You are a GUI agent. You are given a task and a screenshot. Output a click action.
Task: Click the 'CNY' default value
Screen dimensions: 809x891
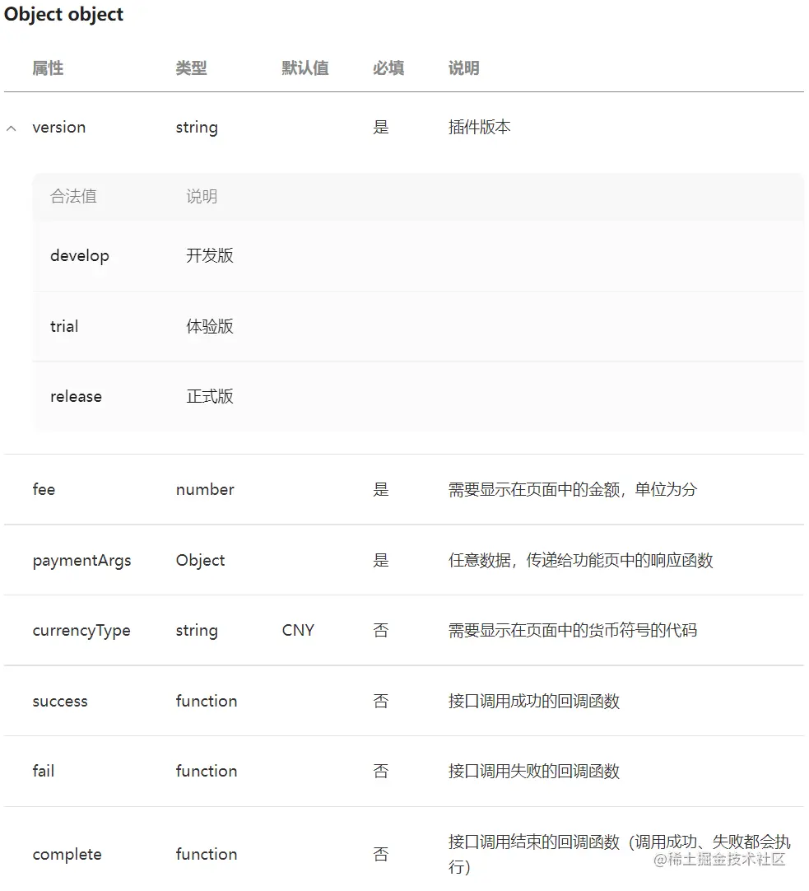[298, 630]
